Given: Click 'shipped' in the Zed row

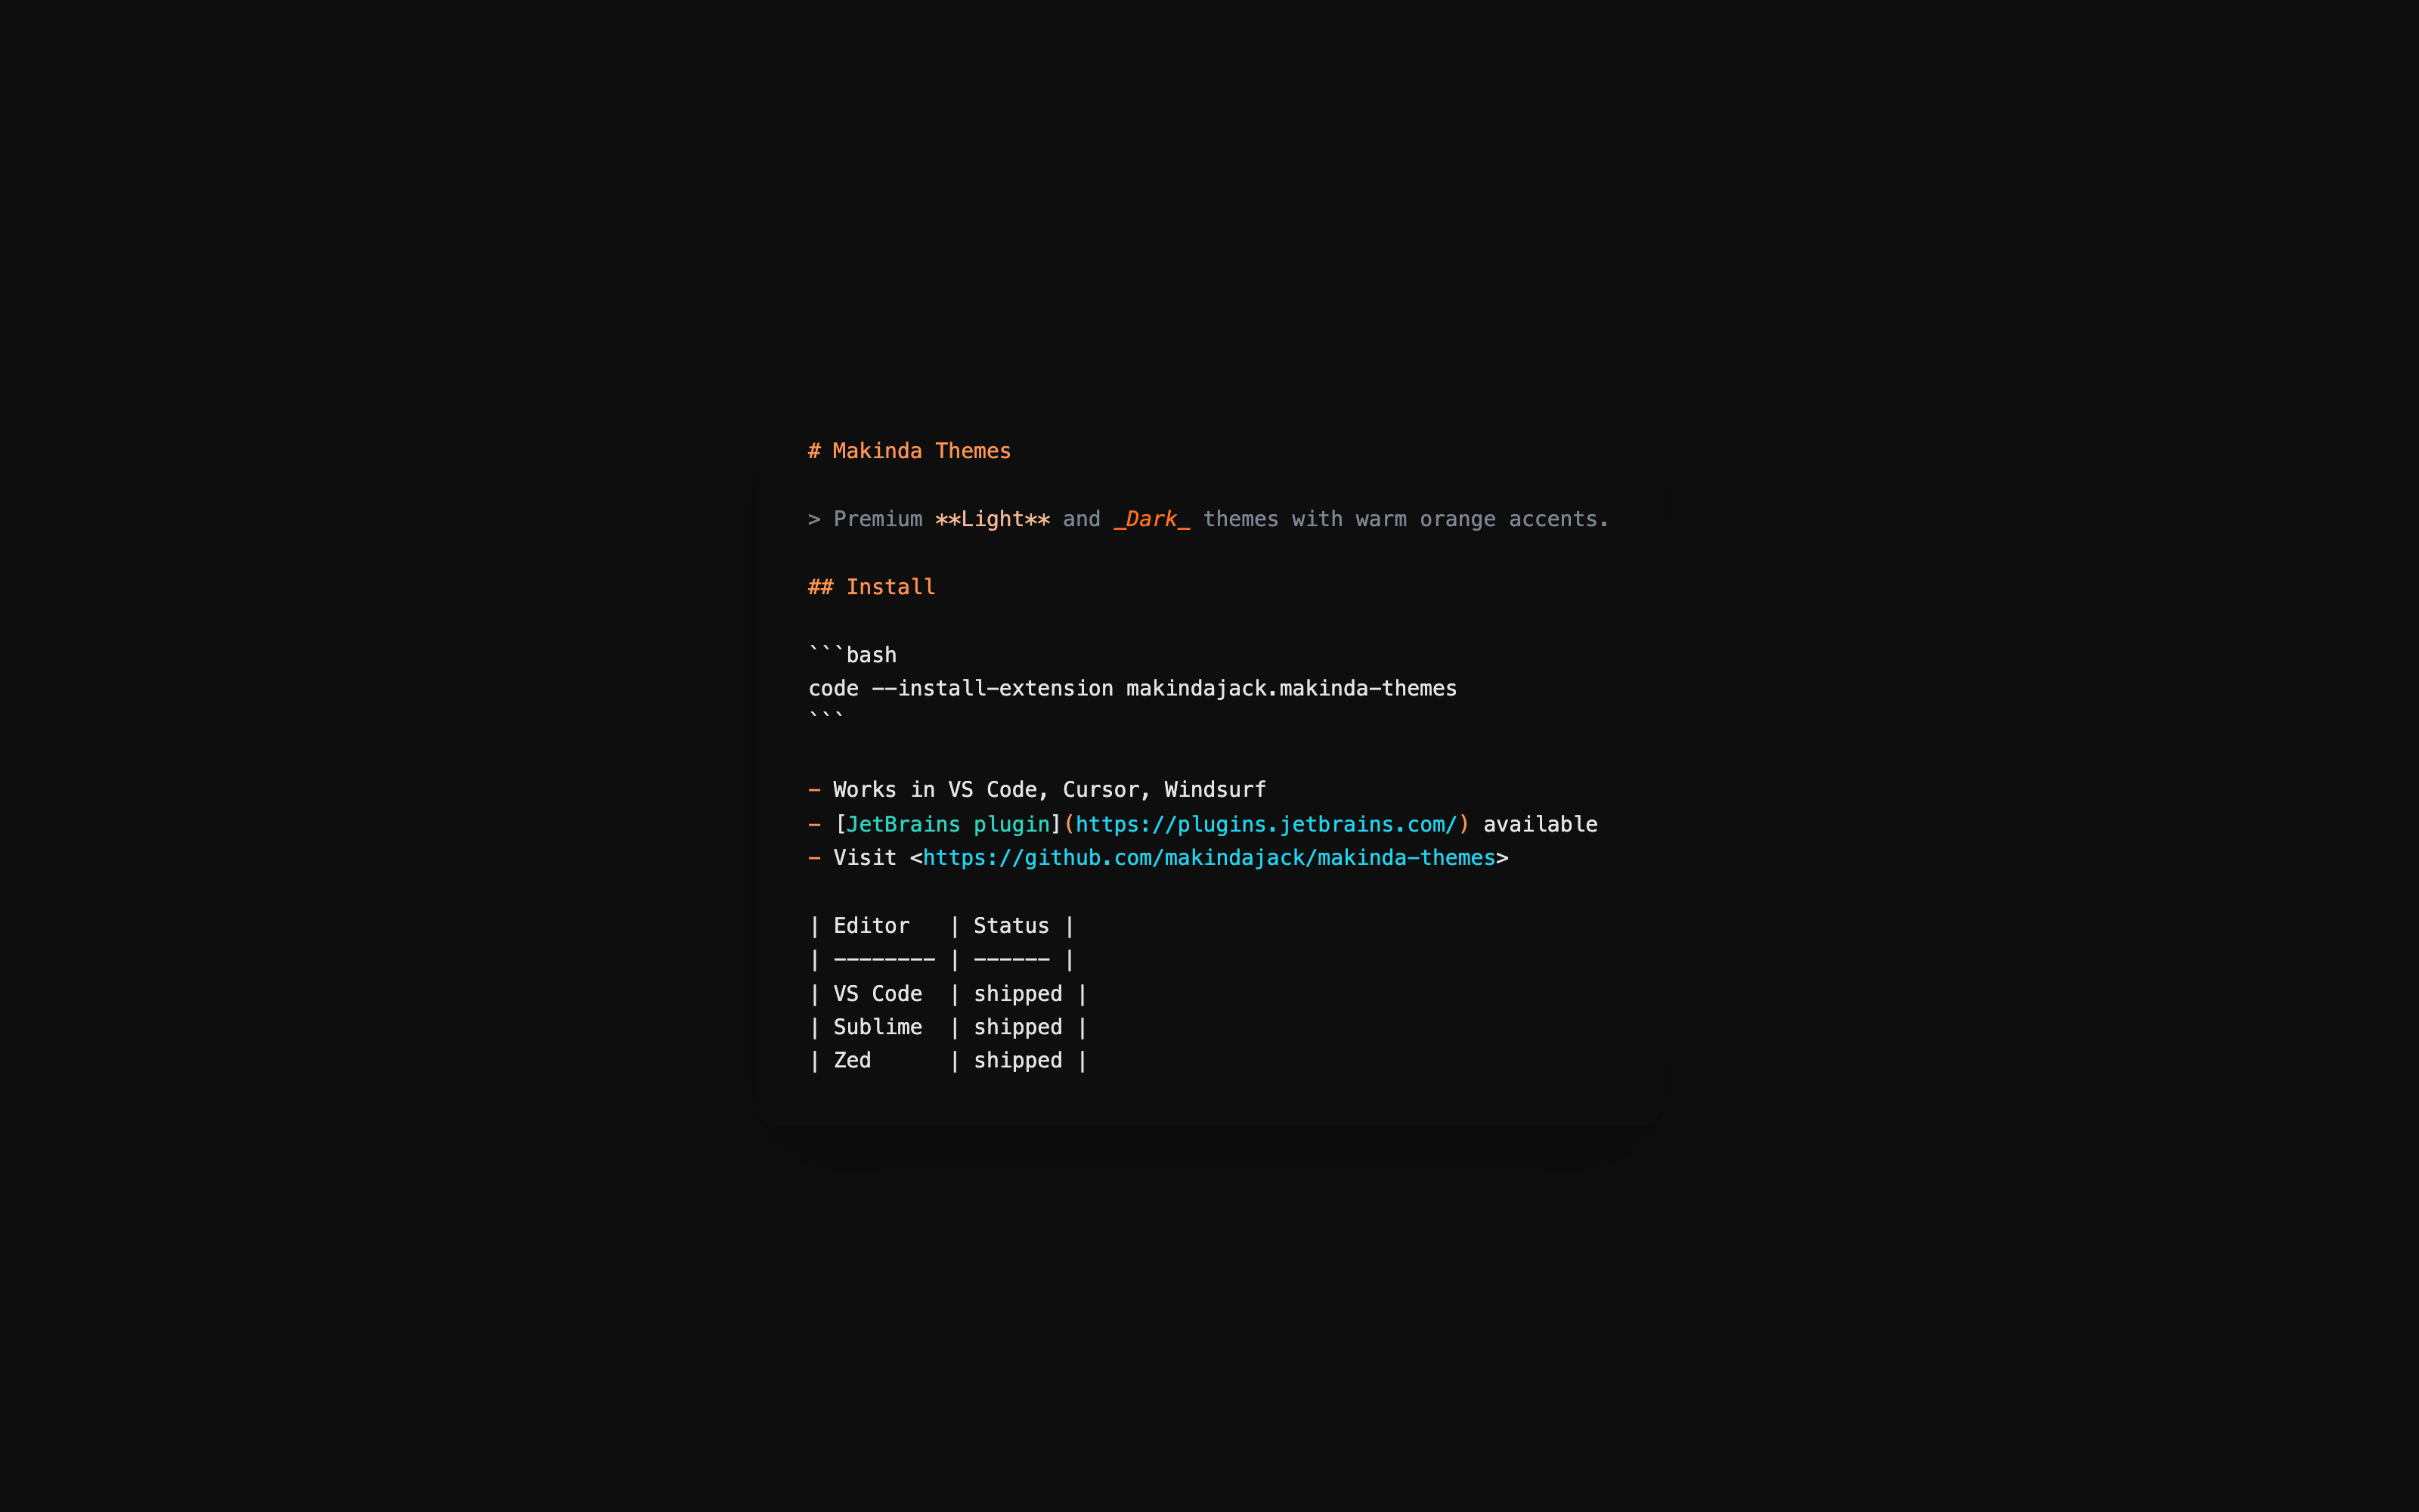Looking at the screenshot, I should 1017,1060.
